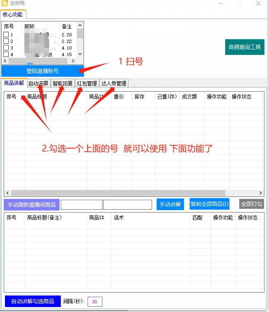Click the 售价 column header

tap(119, 97)
